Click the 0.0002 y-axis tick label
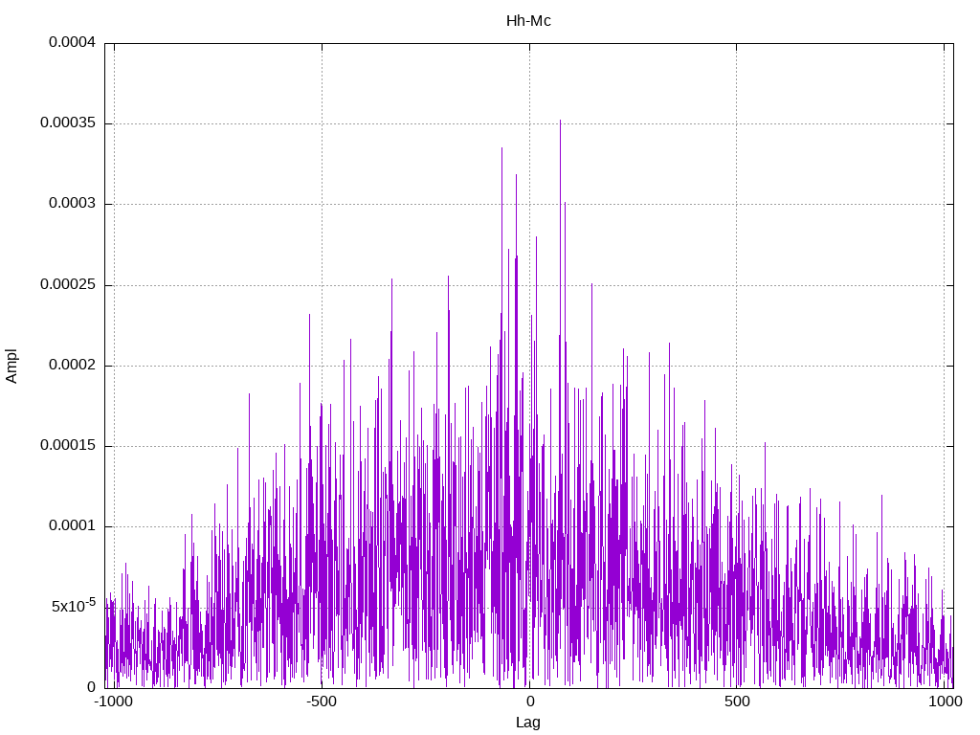980x735 pixels. pos(72,366)
